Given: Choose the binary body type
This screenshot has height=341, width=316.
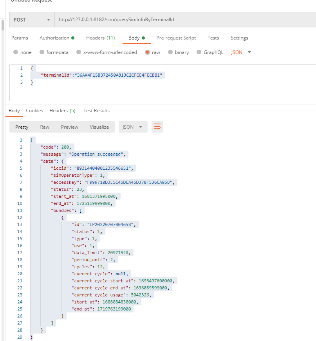Looking at the screenshot, I should (171, 52).
